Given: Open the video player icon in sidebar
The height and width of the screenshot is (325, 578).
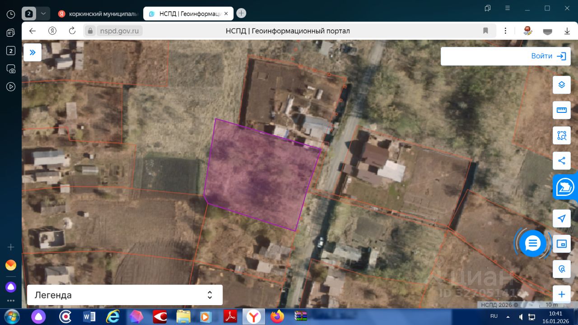Looking at the screenshot, I should pos(11,87).
